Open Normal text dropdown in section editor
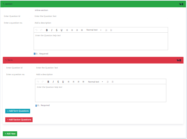 coord(94,30)
